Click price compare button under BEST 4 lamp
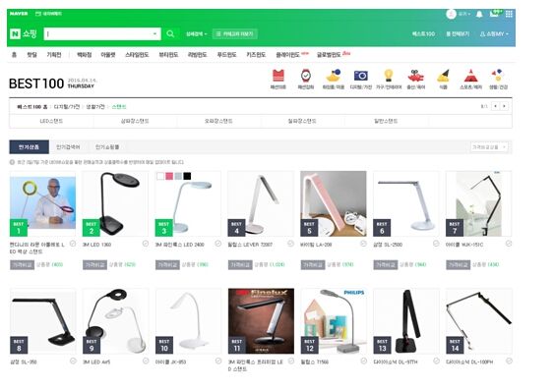The image size is (554, 390). [x=240, y=265]
